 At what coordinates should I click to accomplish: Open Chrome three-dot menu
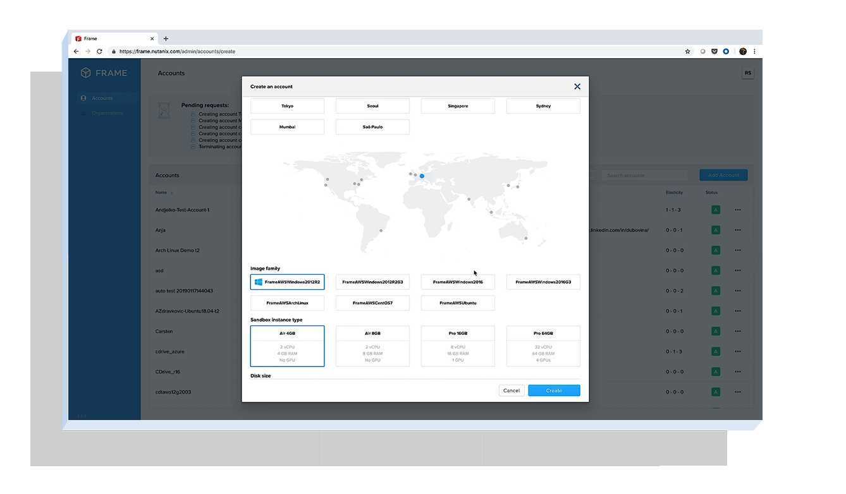pyautogui.click(x=754, y=51)
